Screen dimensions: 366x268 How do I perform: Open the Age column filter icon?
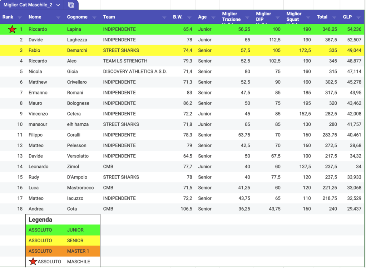(x=213, y=17)
